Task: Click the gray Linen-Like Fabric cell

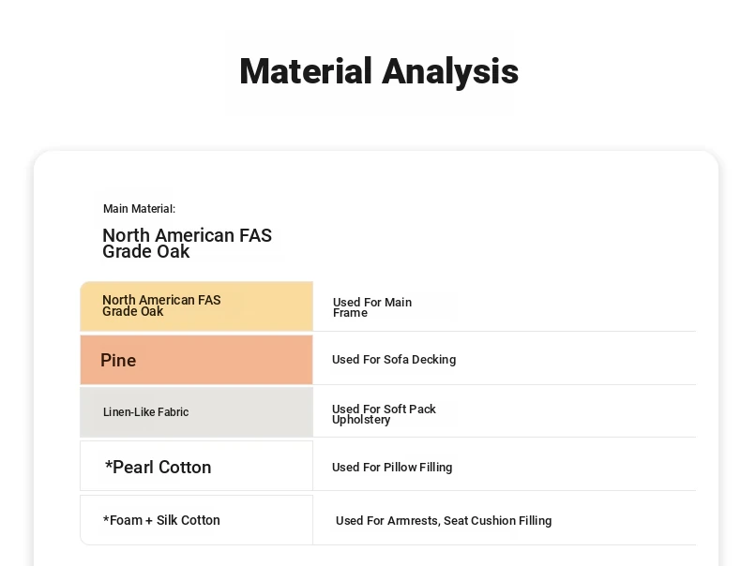Action: pos(197,411)
